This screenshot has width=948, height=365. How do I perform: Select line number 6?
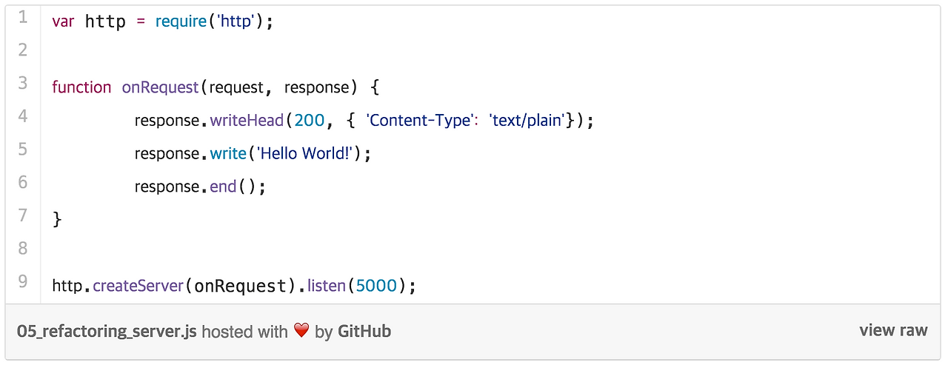(23, 181)
